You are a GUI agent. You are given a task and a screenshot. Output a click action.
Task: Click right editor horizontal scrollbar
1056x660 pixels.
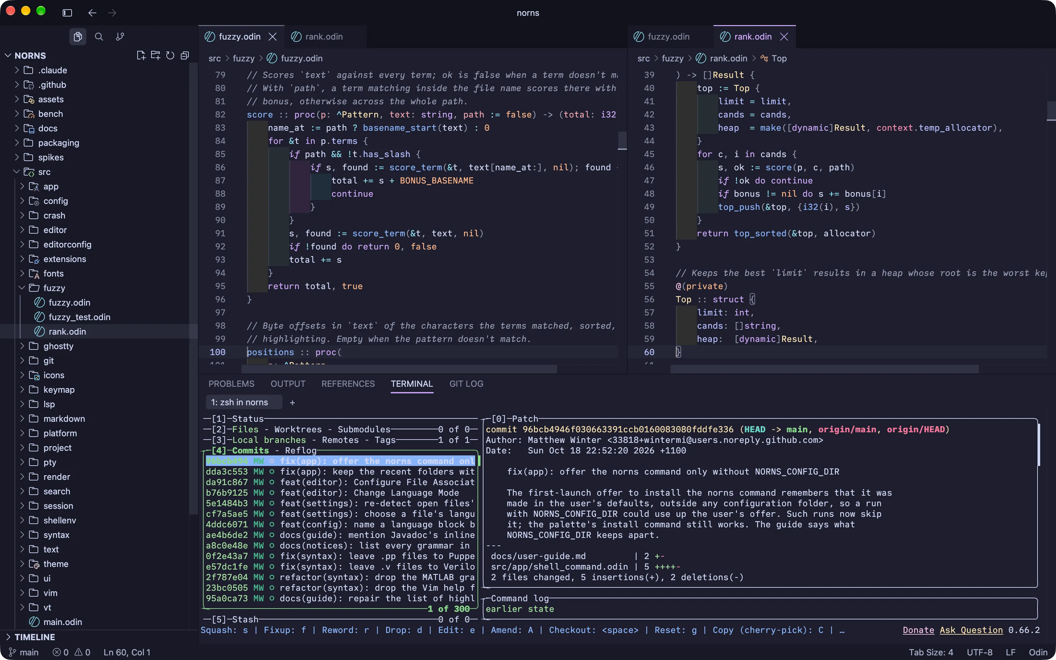pos(825,369)
